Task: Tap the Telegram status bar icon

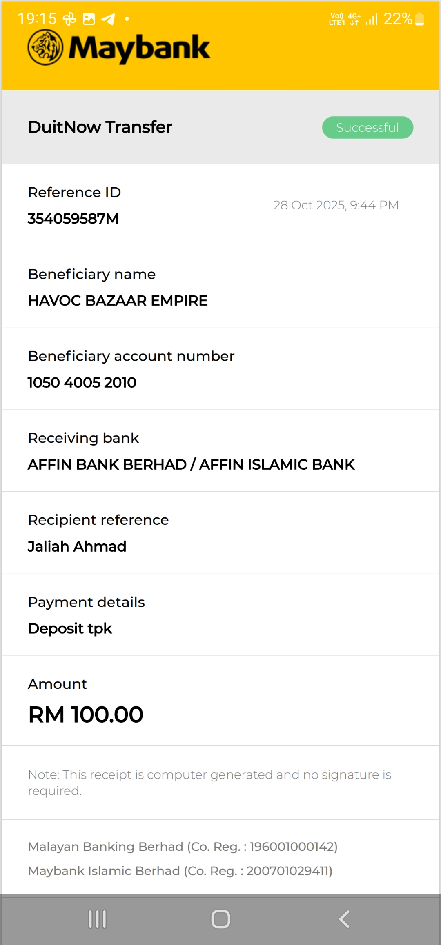Action: 108,19
